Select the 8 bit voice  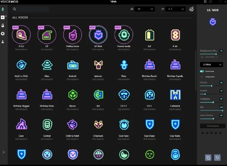pos(175,35)
